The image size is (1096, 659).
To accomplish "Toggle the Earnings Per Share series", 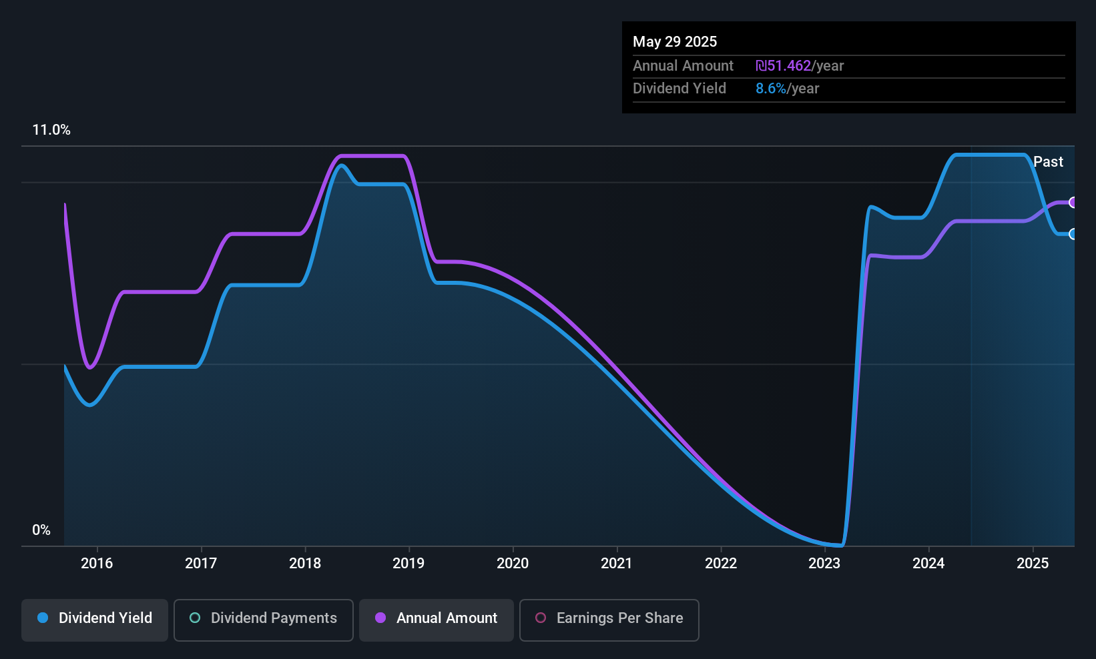I will 609,620.
